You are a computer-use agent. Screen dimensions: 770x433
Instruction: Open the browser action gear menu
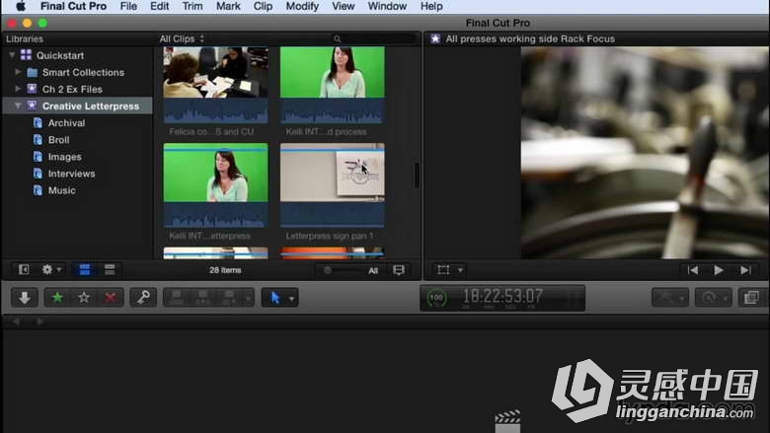[x=51, y=269]
